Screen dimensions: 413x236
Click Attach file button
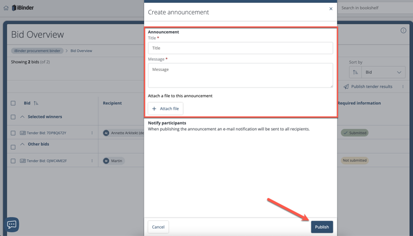pos(166,109)
